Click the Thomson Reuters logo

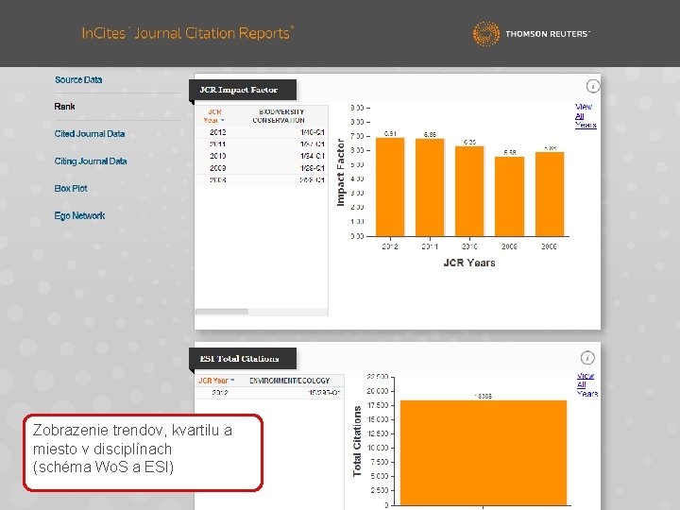[531, 33]
